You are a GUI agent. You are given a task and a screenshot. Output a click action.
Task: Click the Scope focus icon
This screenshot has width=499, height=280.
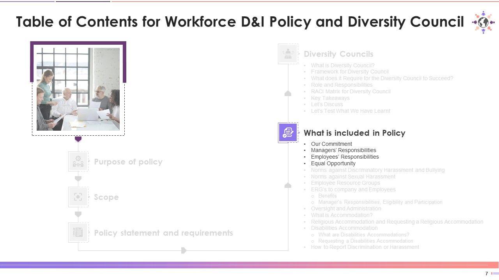pyautogui.click(x=78, y=197)
